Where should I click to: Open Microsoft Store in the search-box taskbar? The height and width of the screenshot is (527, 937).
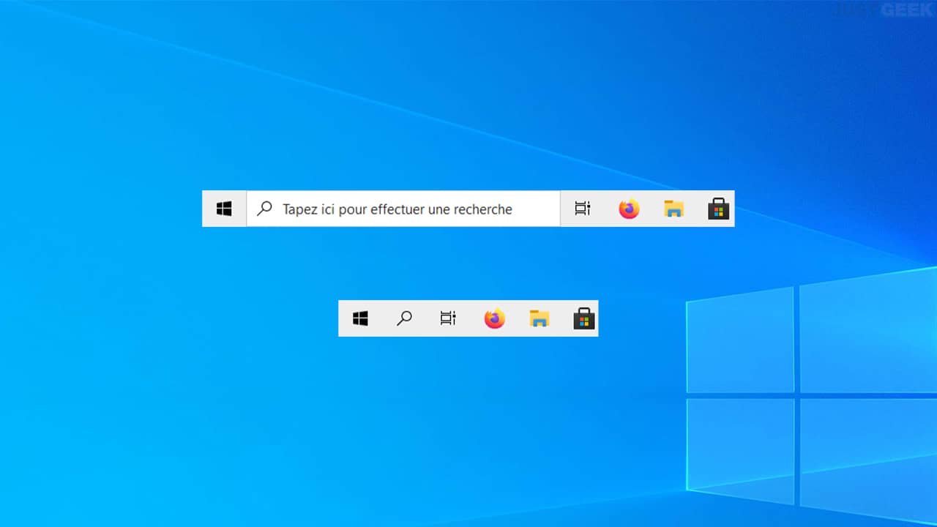[719, 209]
